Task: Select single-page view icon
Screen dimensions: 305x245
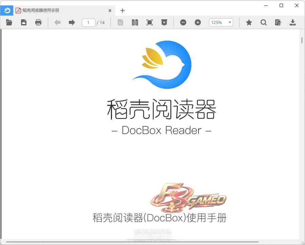Action: 120,22
